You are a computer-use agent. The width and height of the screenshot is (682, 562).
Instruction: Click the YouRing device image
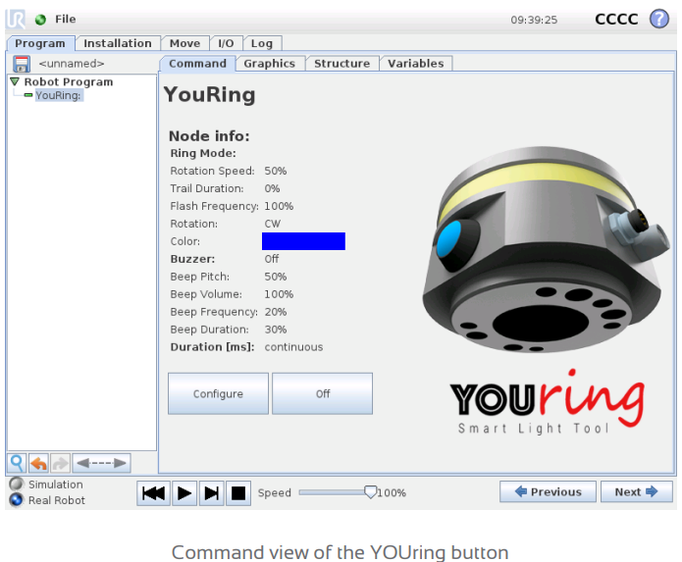pos(546,249)
